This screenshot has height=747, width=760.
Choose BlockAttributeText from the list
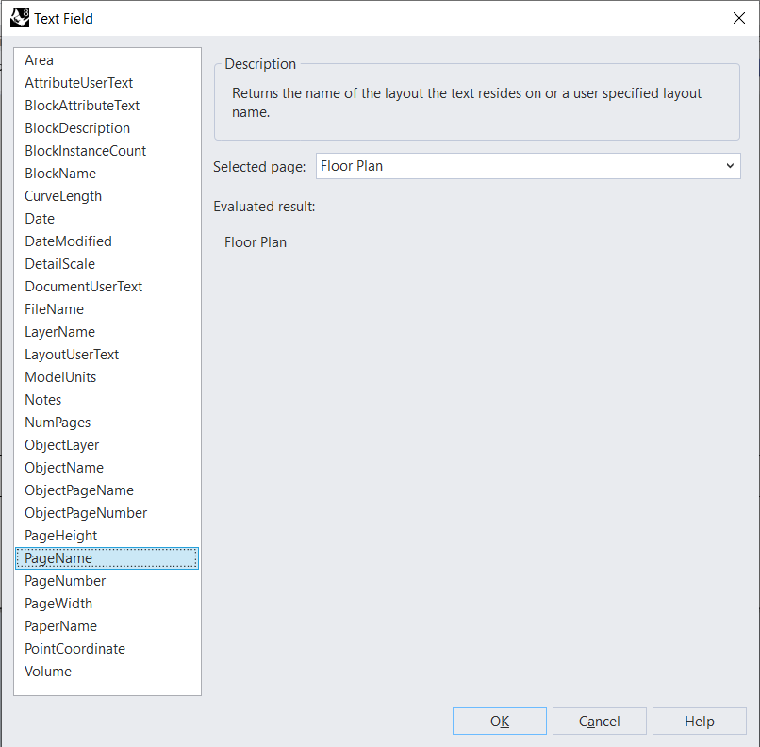[x=82, y=106]
